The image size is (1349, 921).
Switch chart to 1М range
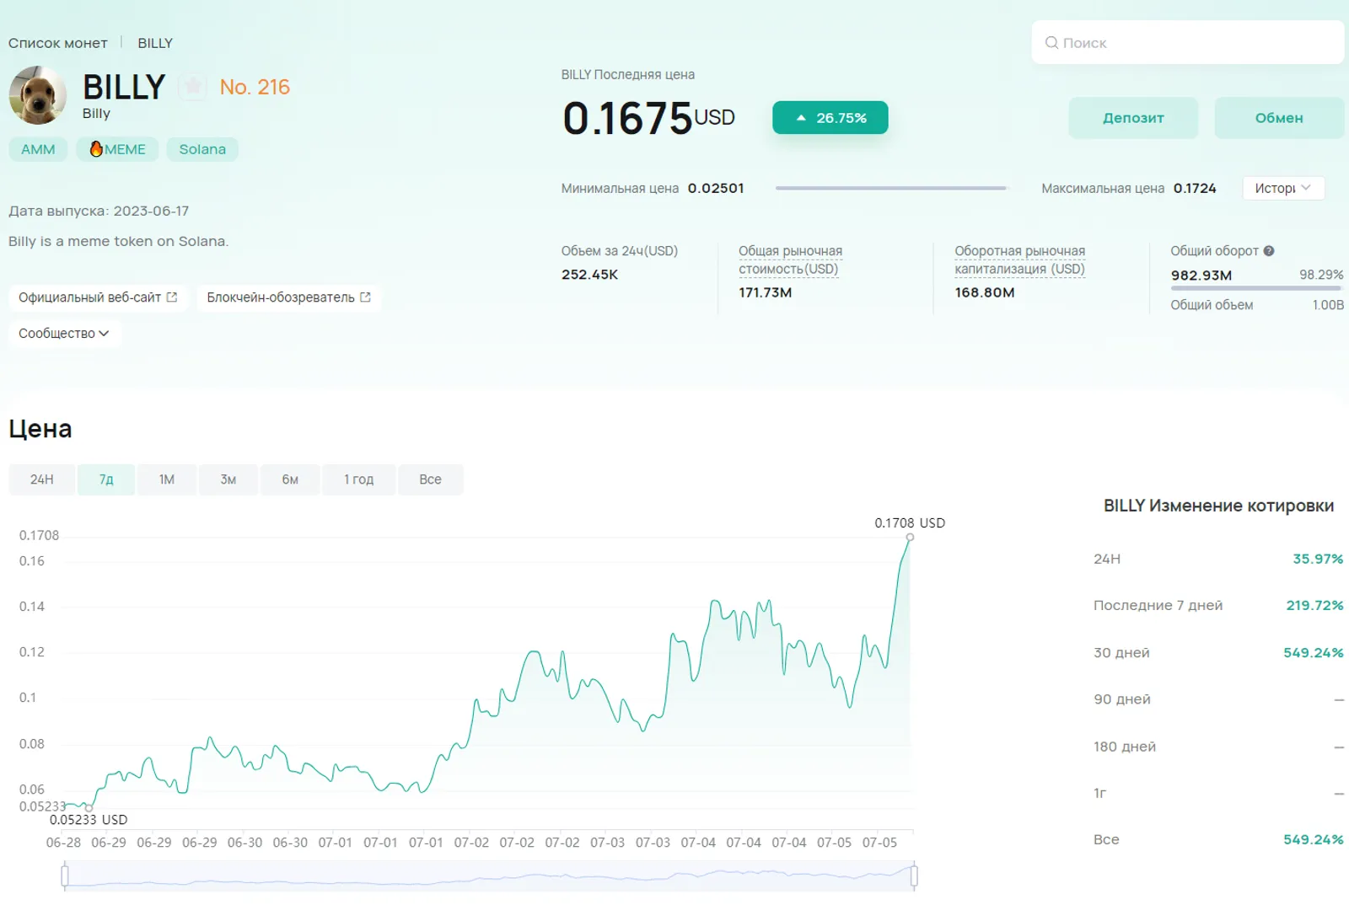(167, 479)
